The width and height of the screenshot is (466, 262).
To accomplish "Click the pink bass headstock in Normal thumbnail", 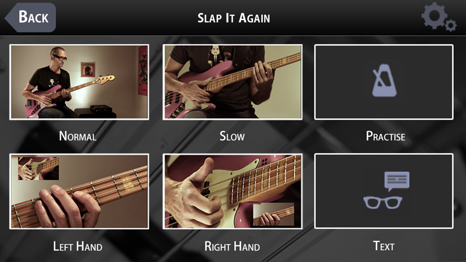I will [x=105, y=79].
